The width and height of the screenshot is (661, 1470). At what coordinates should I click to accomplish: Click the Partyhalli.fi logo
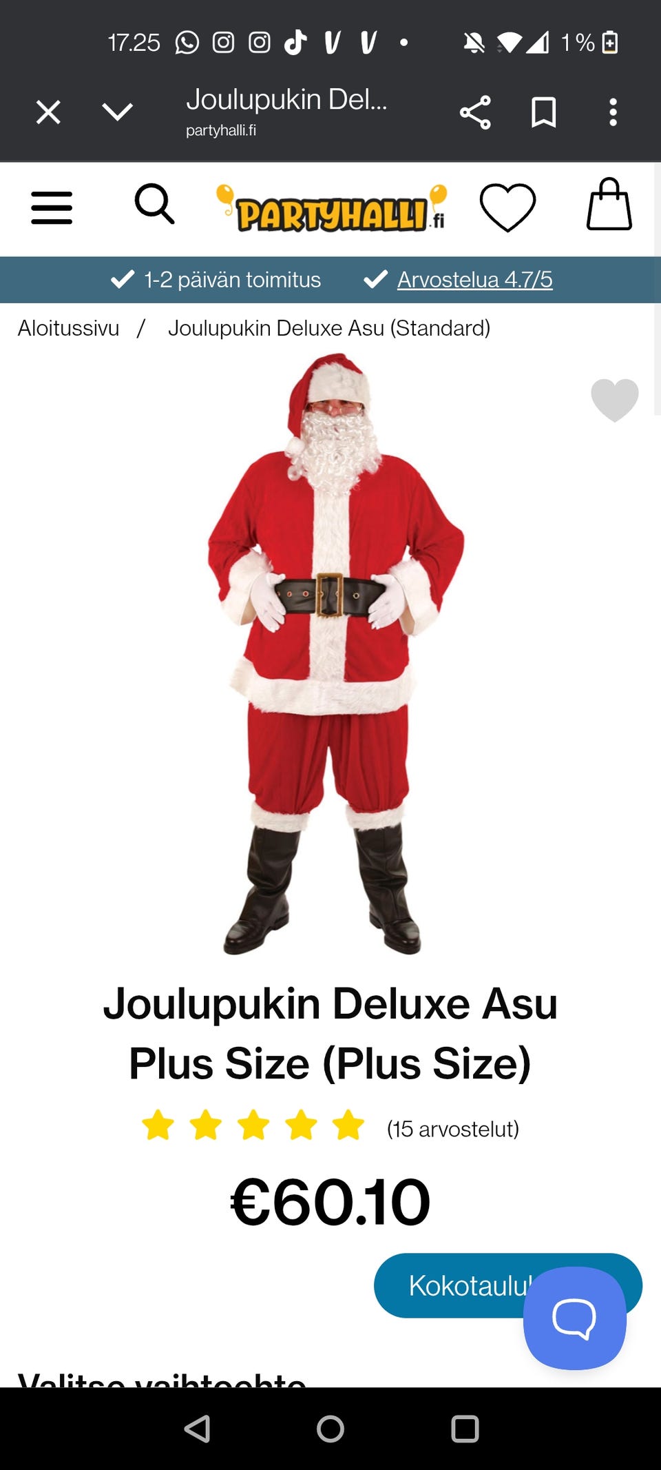click(x=332, y=208)
